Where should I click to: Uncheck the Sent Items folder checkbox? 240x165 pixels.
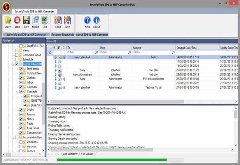click(21, 69)
